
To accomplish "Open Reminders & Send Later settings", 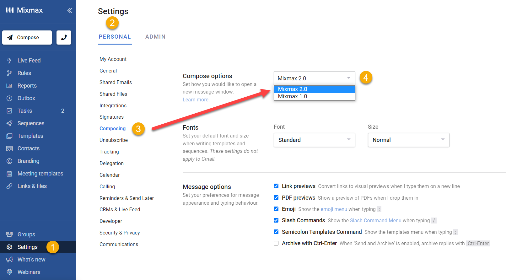I will [x=127, y=198].
